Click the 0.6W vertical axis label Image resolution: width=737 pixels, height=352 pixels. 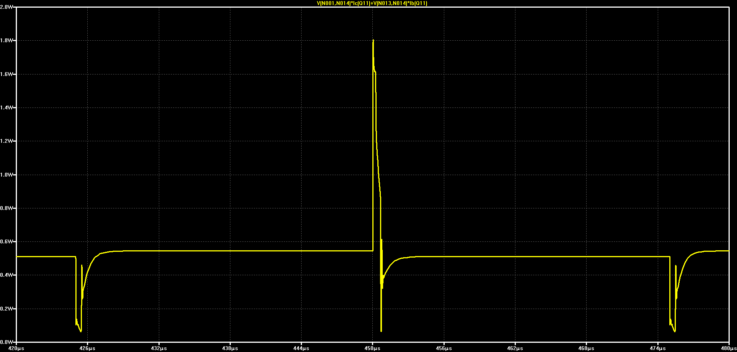click(7, 241)
